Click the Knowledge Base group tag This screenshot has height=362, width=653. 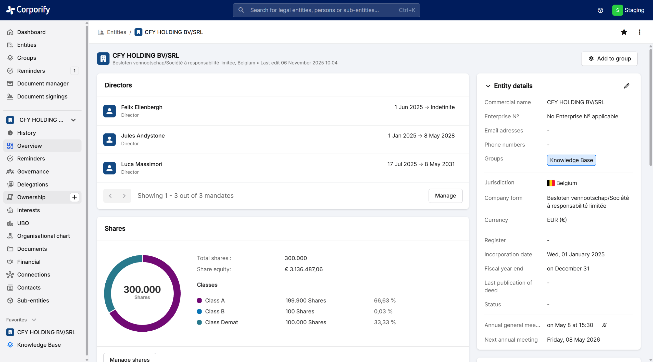click(571, 160)
